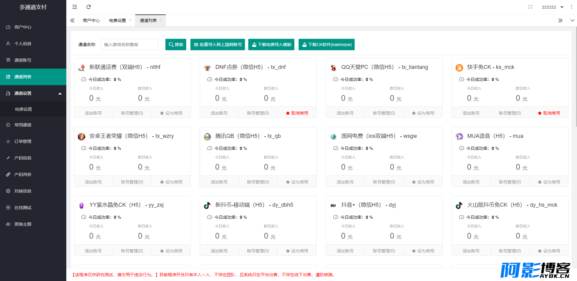Viewport: 577px width, 281px height.
Task: Open 账号管理(0) for 腾讯QB
Action: [x=258, y=182]
